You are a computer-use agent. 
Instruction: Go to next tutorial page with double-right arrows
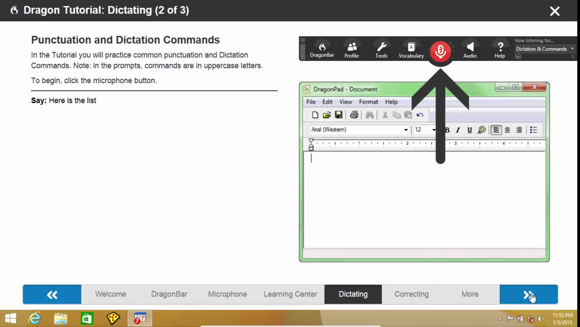click(x=529, y=294)
